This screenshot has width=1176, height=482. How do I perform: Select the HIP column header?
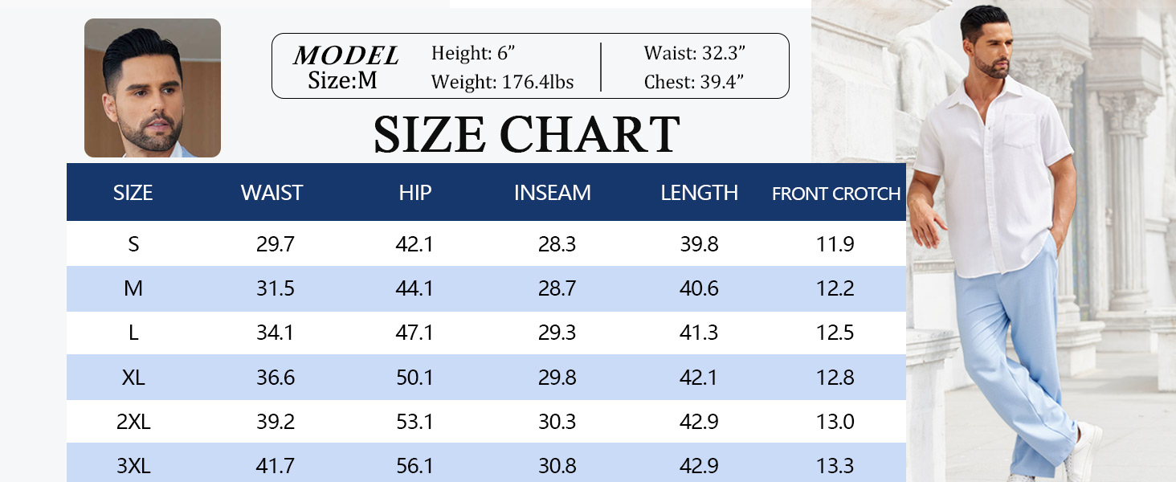(414, 193)
